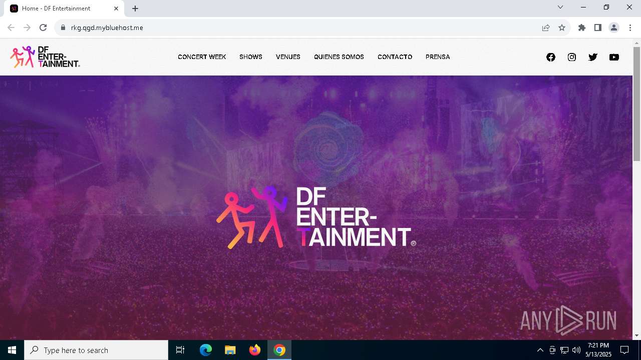Toggle the browser side panel icon

[x=598, y=27]
